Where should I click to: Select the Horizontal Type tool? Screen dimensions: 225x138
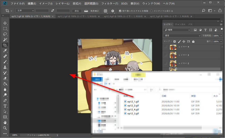[x=5, y=106]
